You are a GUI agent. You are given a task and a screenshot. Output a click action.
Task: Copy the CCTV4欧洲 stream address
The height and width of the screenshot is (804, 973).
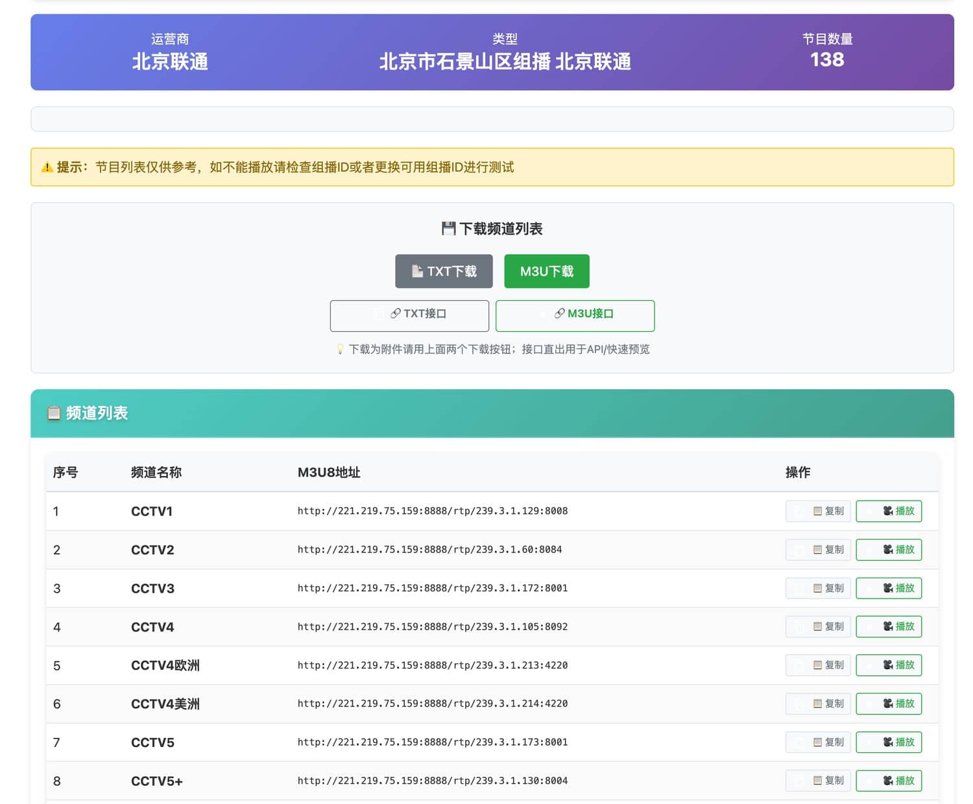[x=817, y=665]
